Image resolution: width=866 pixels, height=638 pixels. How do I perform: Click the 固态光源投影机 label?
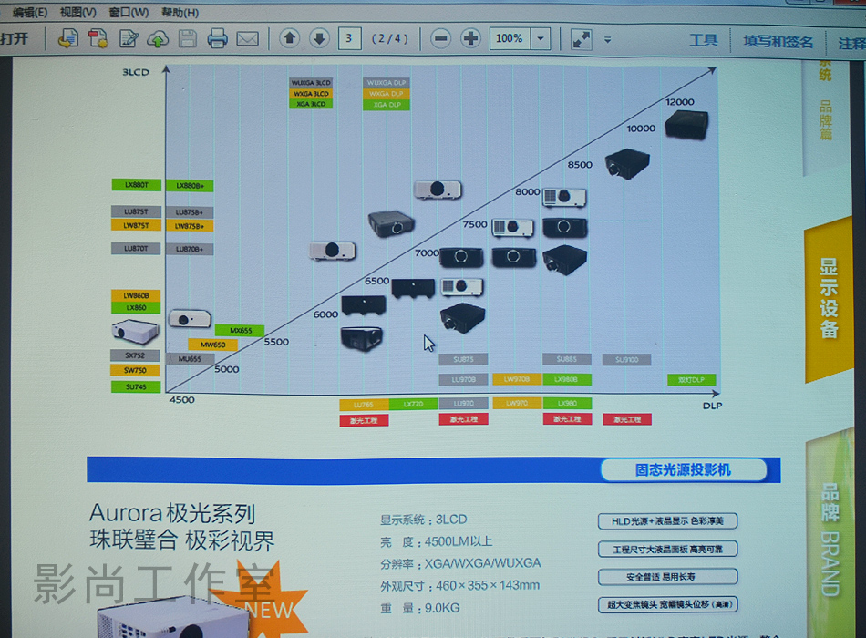coord(683,470)
